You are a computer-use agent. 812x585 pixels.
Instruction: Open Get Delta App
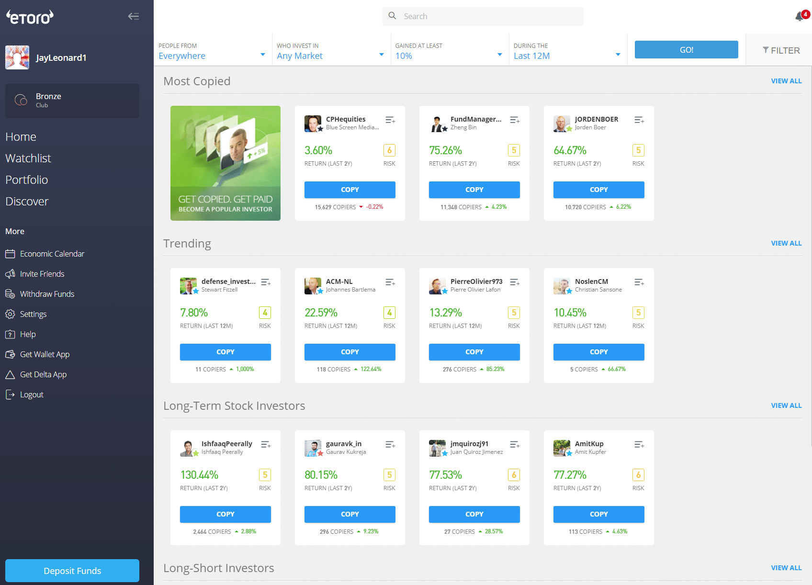36,374
